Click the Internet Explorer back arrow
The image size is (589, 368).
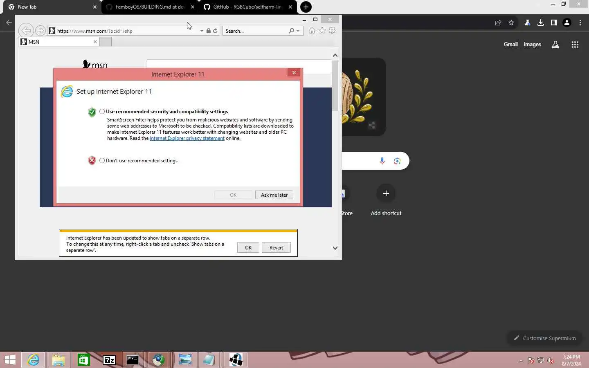(x=26, y=31)
